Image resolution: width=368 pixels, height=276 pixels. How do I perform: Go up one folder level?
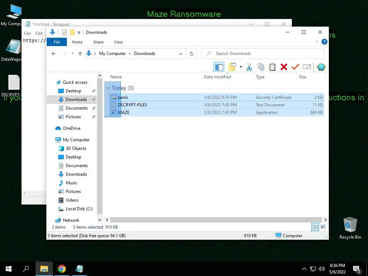(x=80, y=54)
